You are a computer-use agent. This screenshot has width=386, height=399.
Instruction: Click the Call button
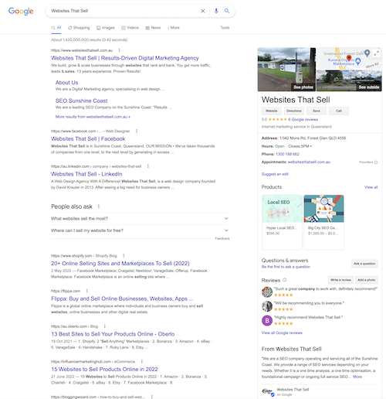pyautogui.click(x=339, y=111)
